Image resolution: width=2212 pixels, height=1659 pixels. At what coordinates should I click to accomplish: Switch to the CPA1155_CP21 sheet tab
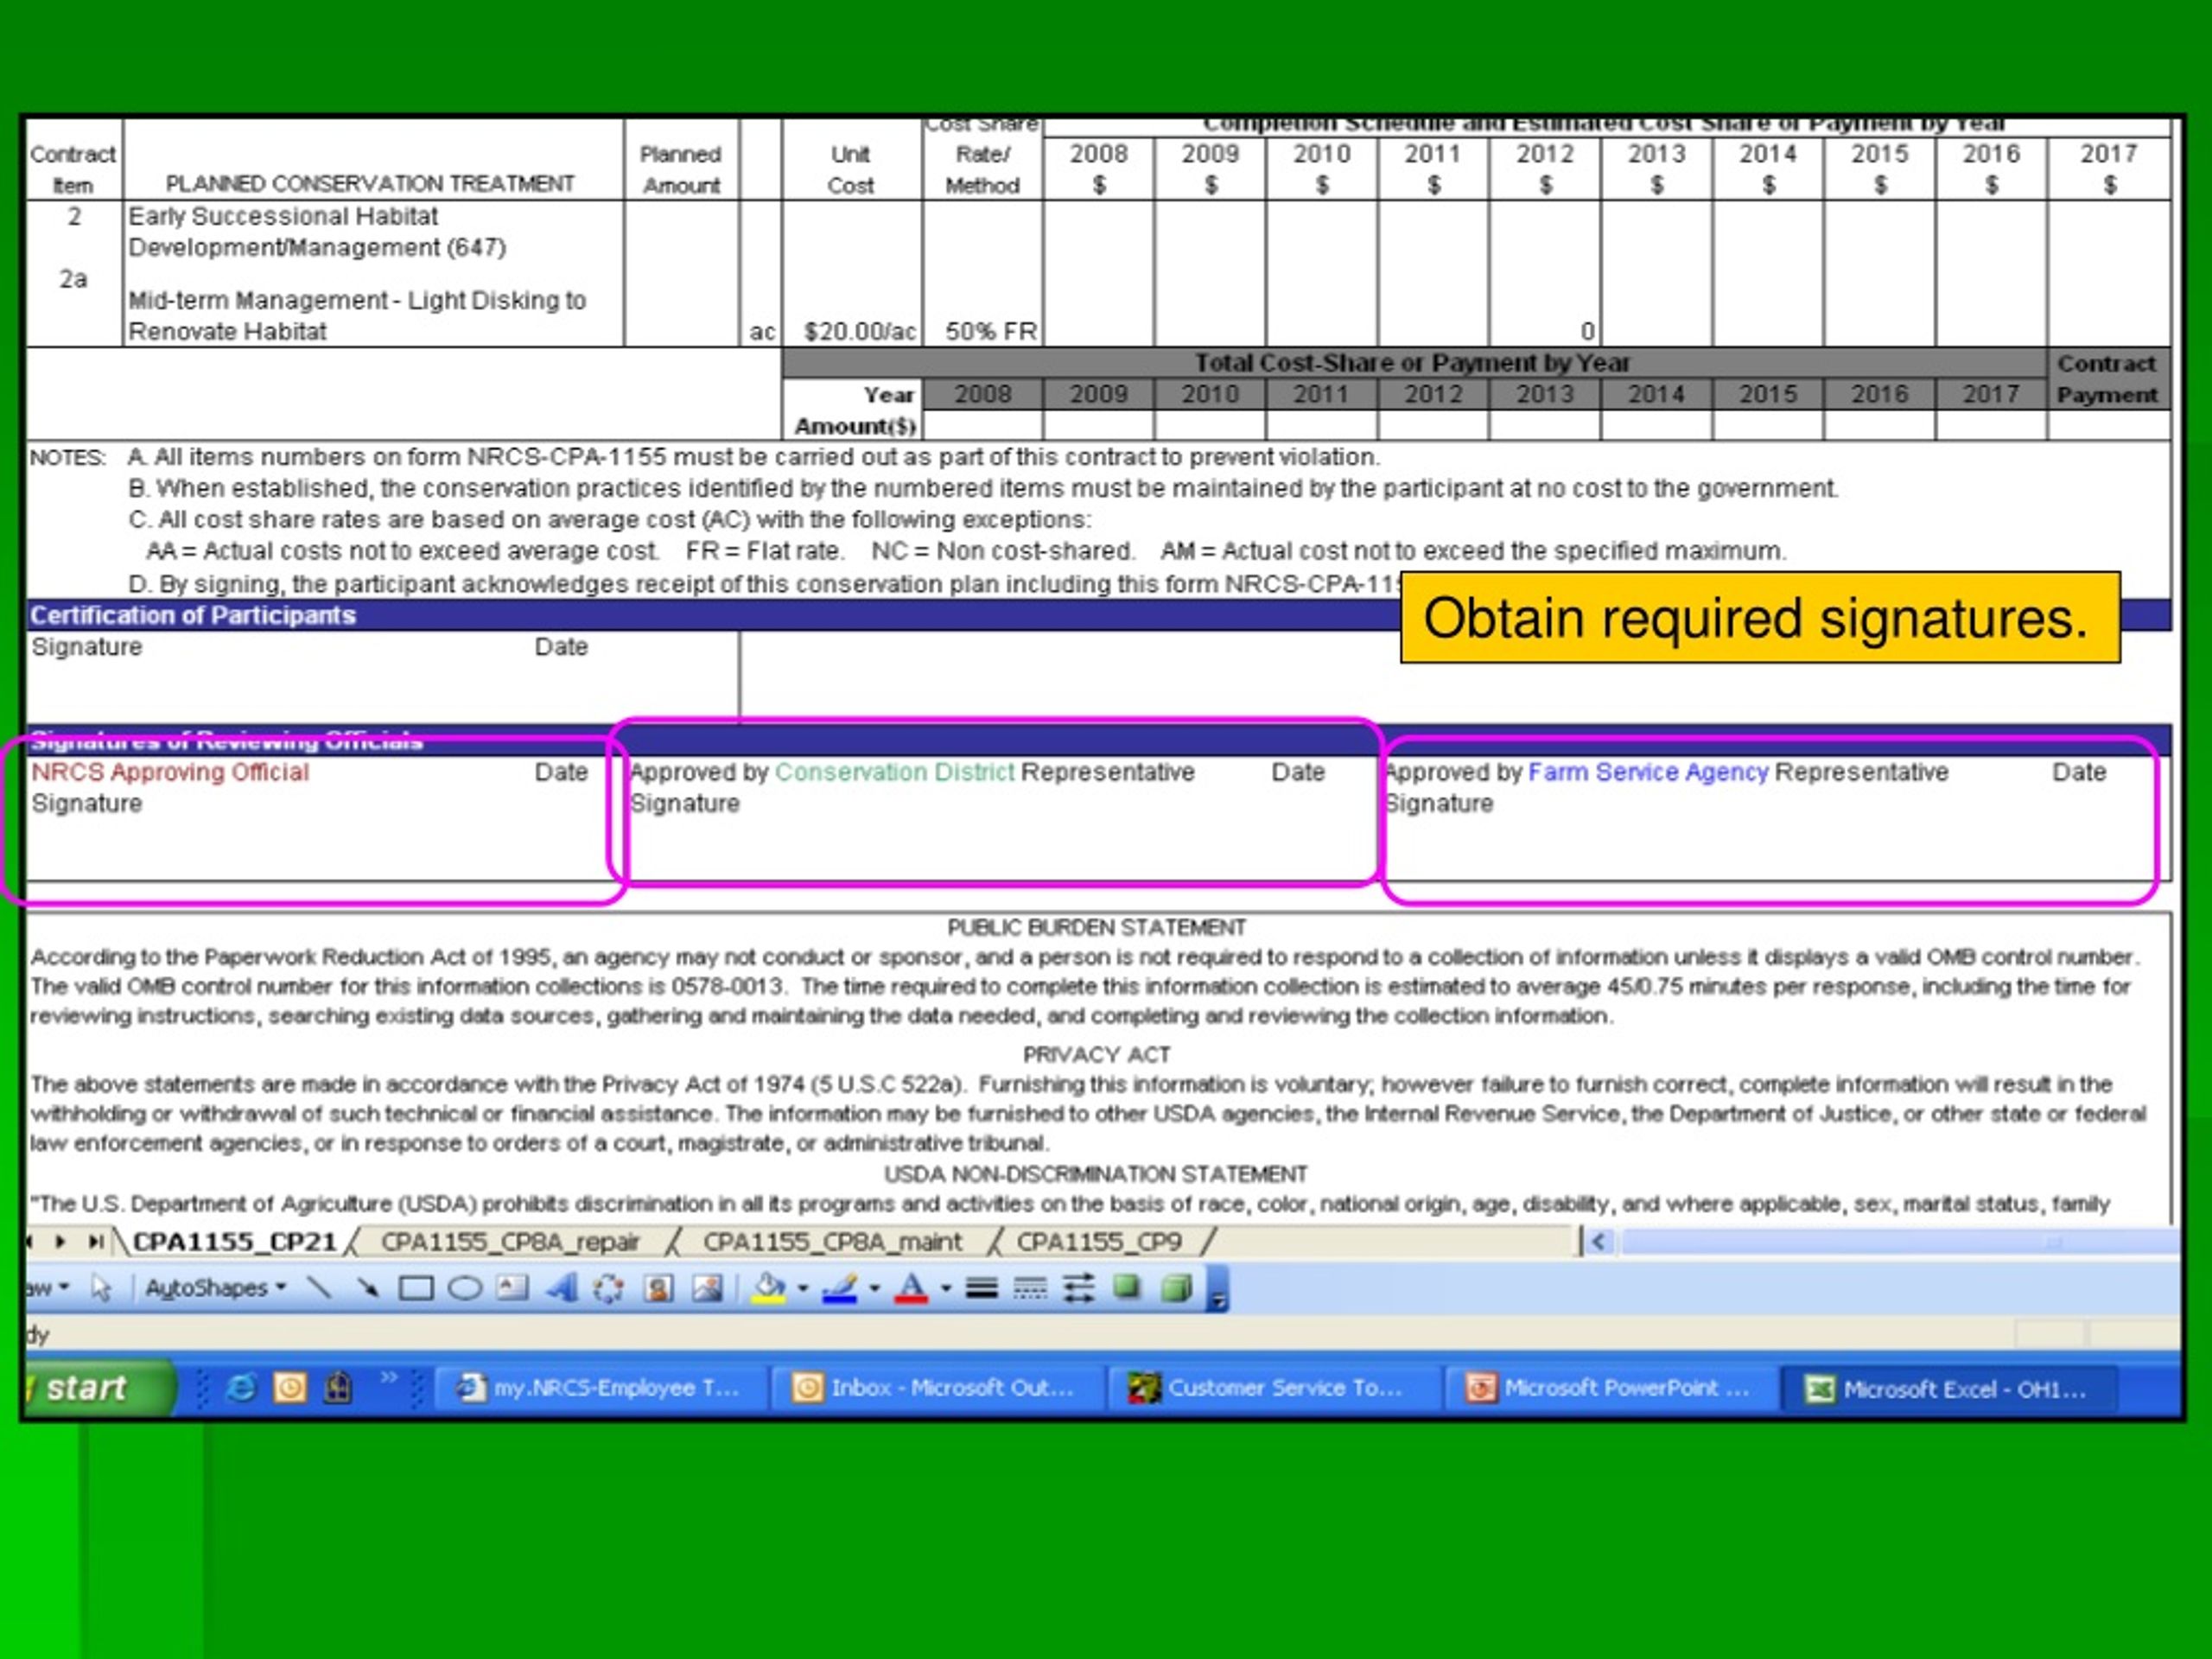click(234, 1241)
